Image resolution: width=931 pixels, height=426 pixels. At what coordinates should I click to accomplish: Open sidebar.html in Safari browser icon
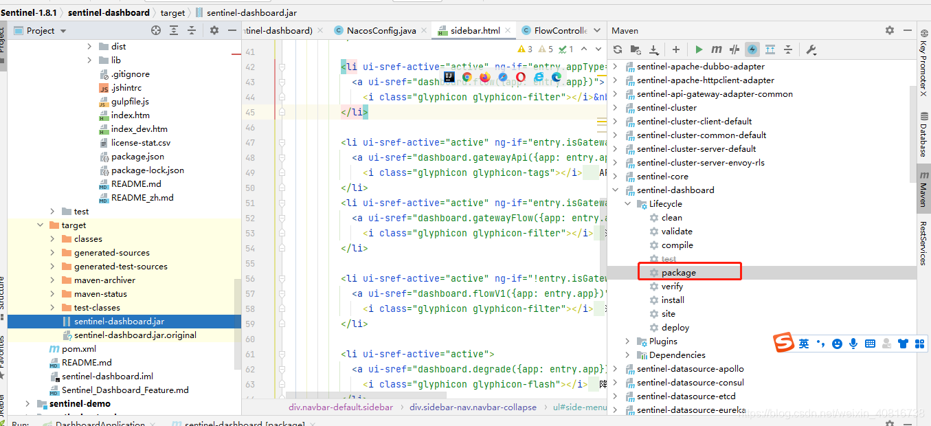click(x=503, y=77)
